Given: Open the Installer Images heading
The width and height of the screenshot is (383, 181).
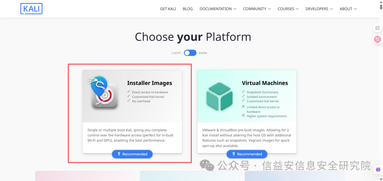Looking at the screenshot, I should point(150,83).
